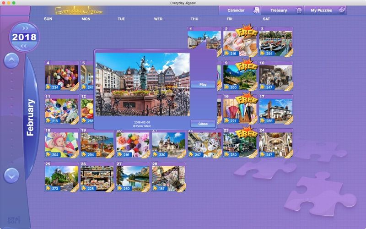Open the February 22 carnival masks puzzle
The image size is (366, 229).
point(204,143)
